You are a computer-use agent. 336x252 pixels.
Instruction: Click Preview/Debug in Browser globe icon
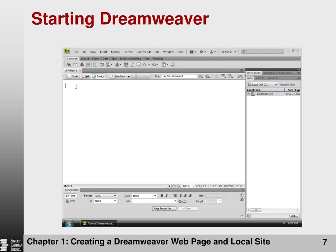[208, 76]
